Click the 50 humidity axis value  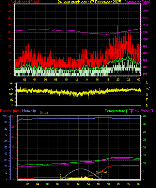(6, 147)
